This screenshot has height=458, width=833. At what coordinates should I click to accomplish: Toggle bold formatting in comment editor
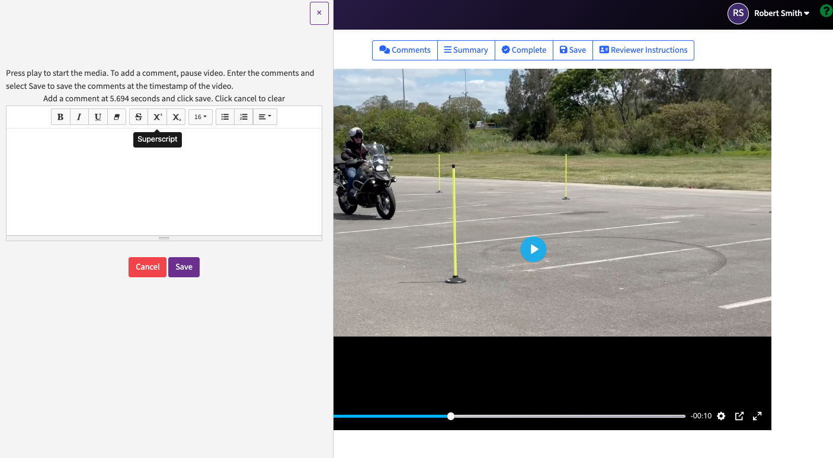[60, 117]
